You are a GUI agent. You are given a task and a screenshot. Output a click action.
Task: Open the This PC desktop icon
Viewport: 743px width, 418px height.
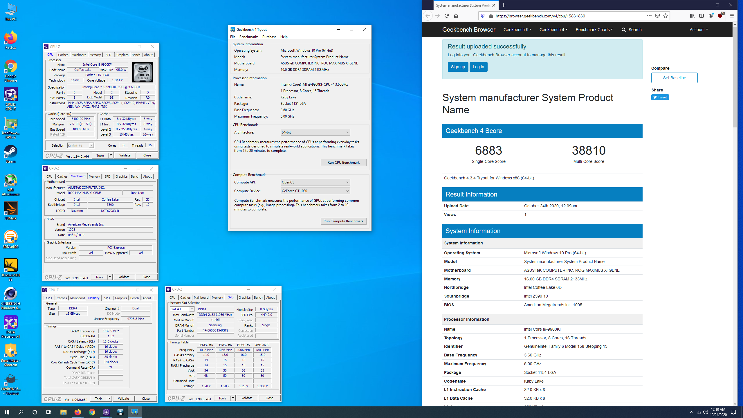pos(11,12)
